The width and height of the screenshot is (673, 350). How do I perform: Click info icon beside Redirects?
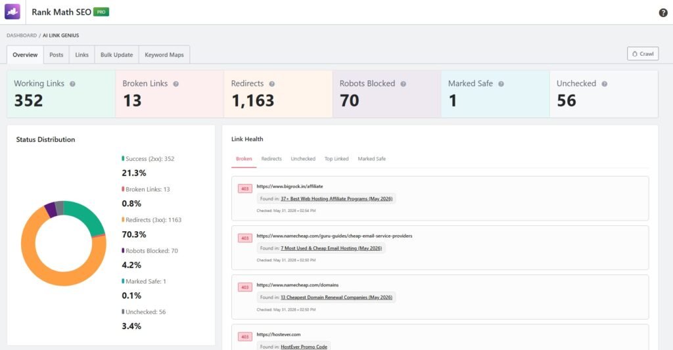[x=271, y=84]
